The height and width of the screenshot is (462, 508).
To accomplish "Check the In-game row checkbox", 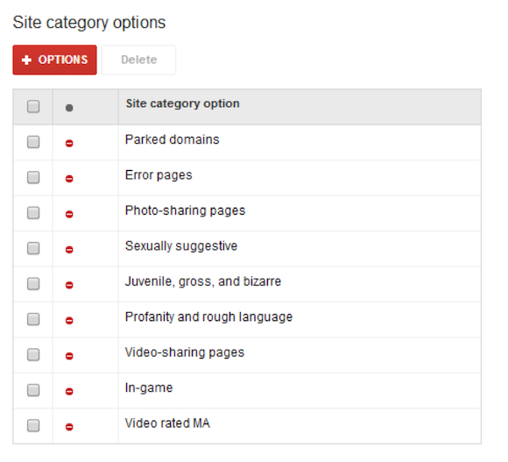I will 33,390.
